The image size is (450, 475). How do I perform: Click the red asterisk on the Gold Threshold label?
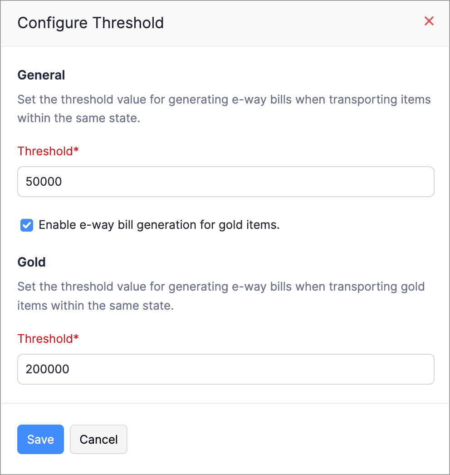point(76,338)
